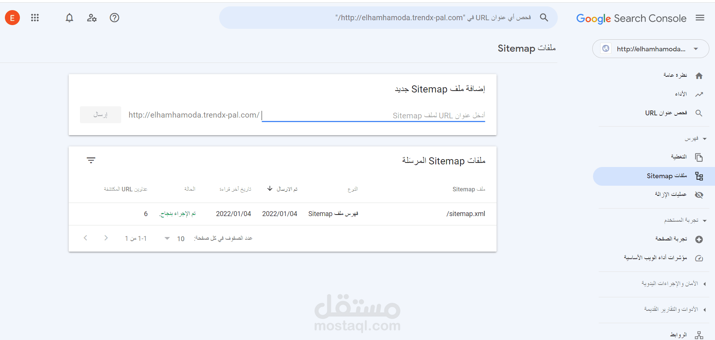Click the ملفات Sitemap page heading
The image size is (715, 340).
point(527,48)
